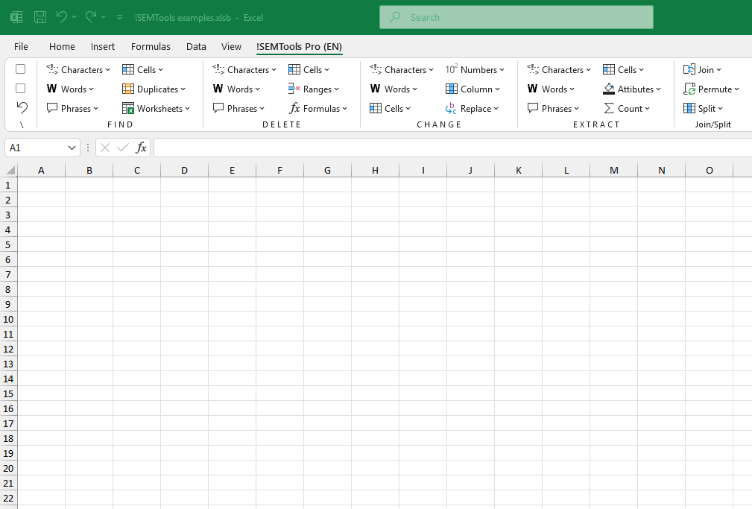This screenshot has height=509, width=752.
Task: Click the Insert Function fx button
Action: tap(141, 148)
